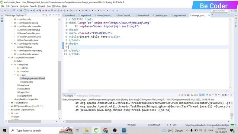Screen dimensions: 238x134
Task: Toggle fold marker on html line 2
Action: [x=68, y=23]
